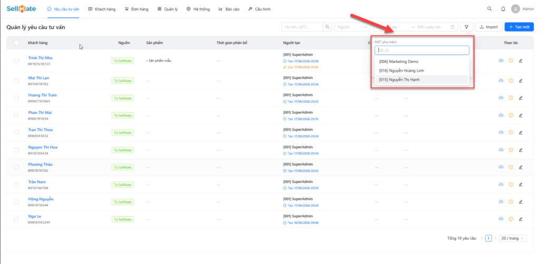The image size is (540, 264).
Task: Open history clock for Nga Le
Action: tap(510, 219)
